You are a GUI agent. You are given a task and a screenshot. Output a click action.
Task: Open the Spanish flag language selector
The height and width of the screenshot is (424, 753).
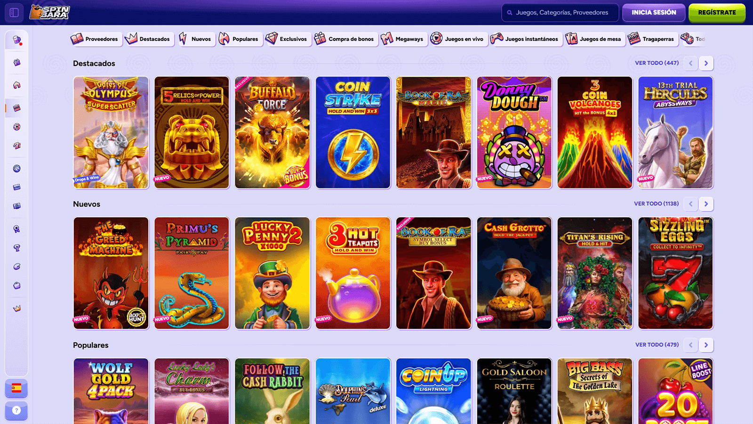click(16, 388)
